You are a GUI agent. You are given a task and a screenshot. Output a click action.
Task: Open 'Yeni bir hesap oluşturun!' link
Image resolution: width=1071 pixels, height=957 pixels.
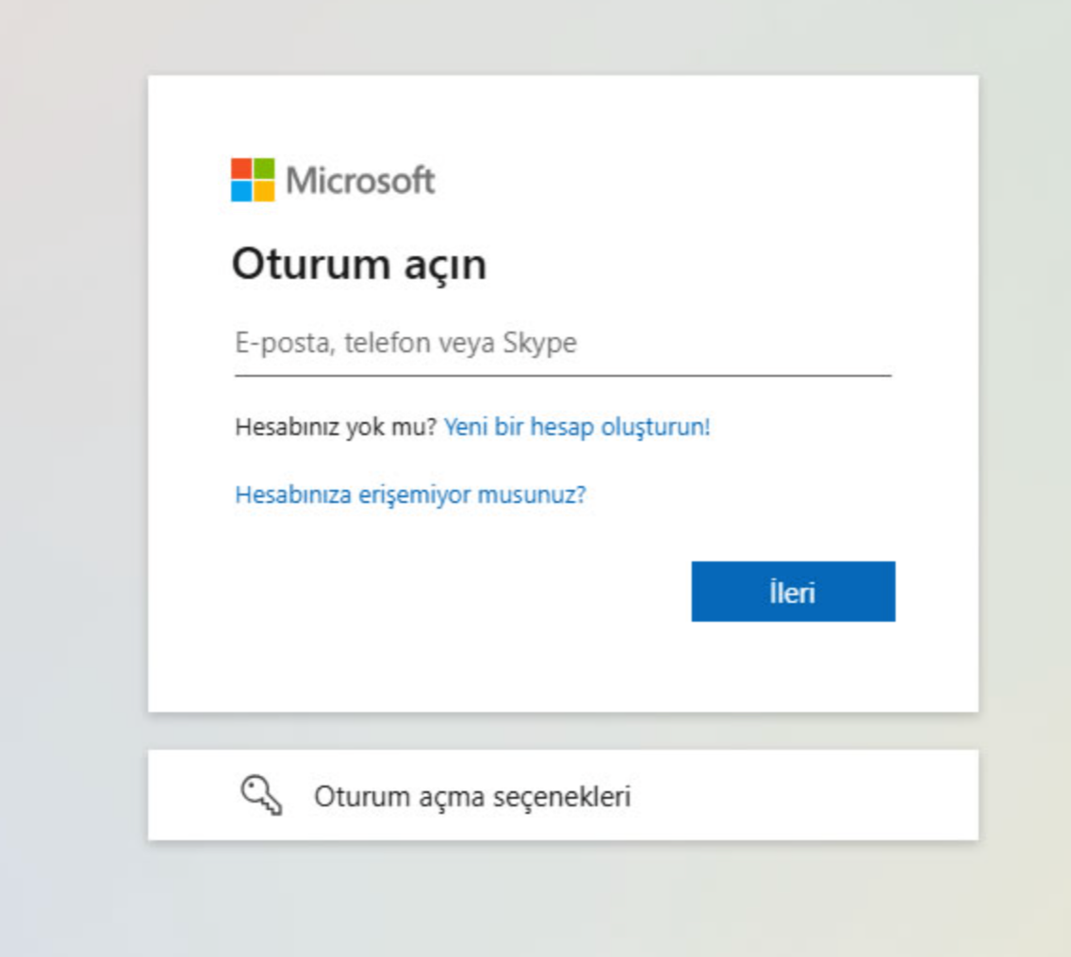click(x=577, y=427)
